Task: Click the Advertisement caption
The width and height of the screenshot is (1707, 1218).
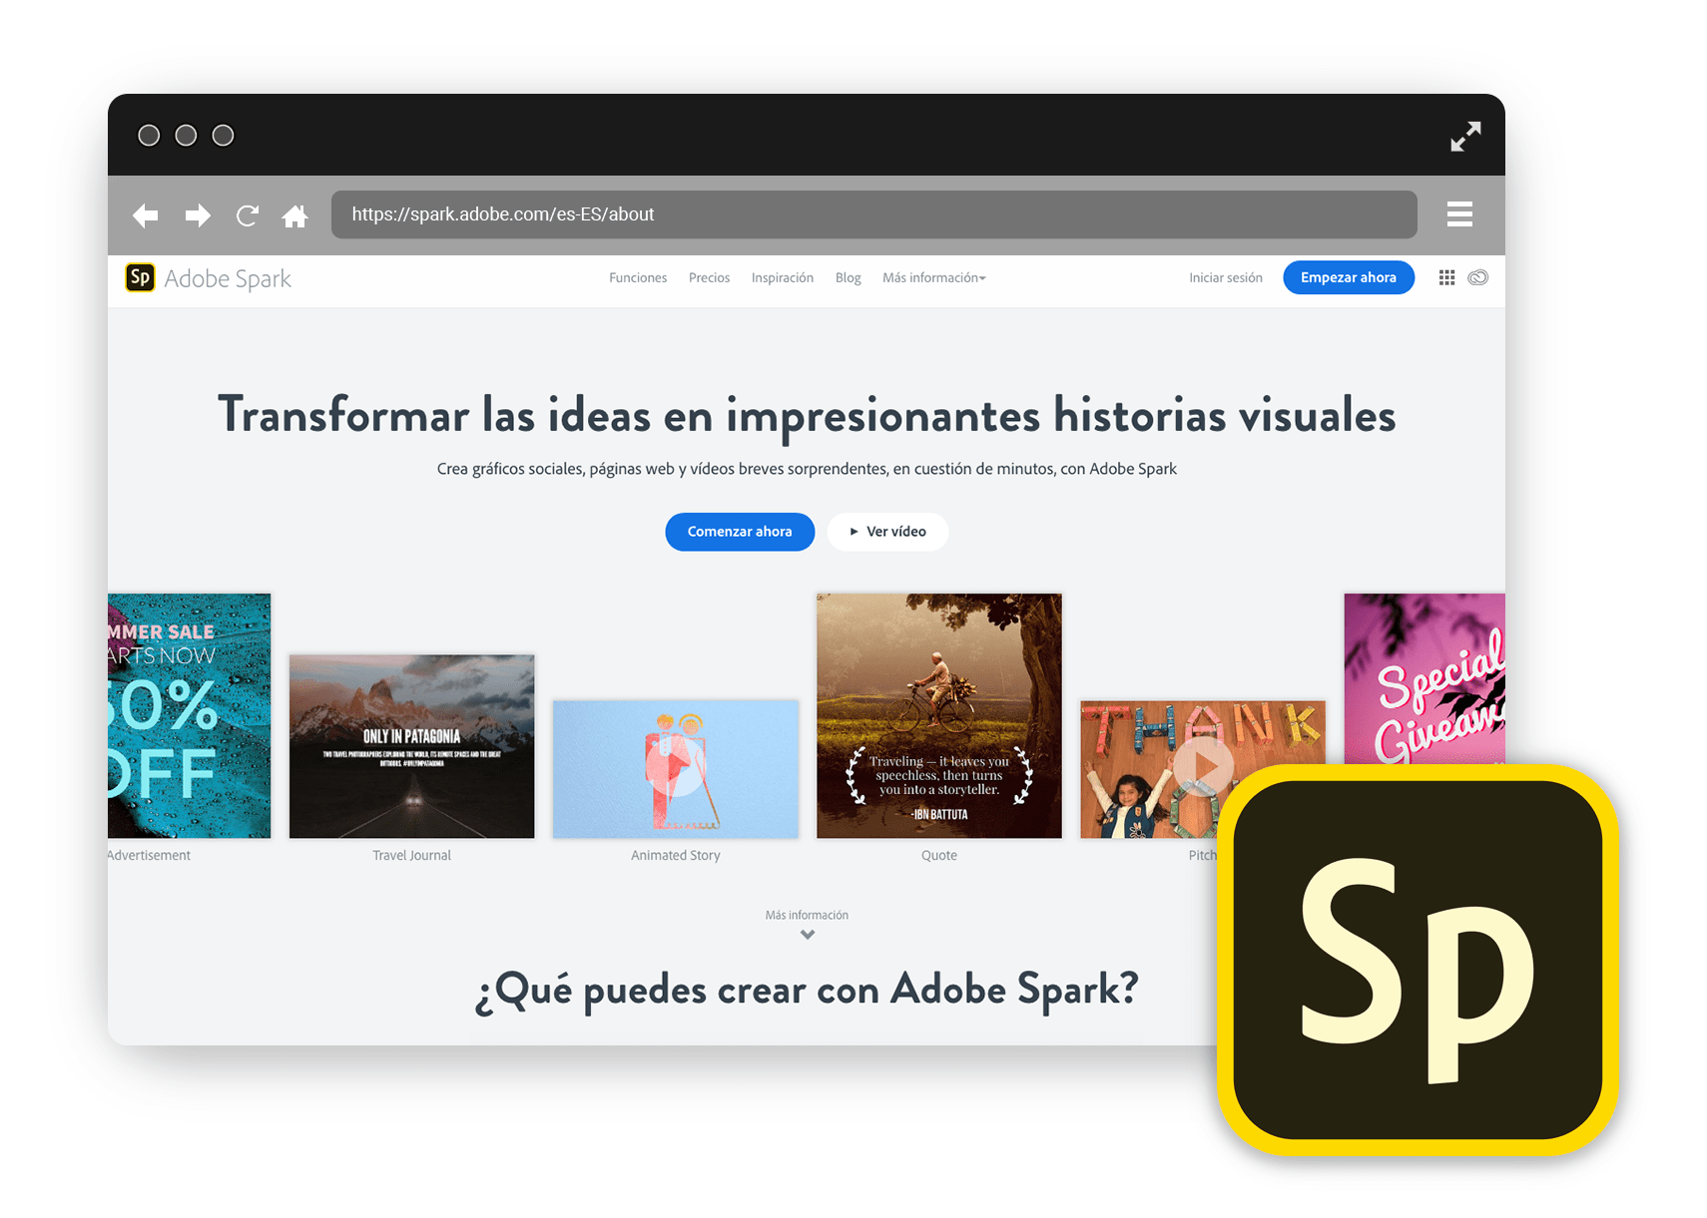Action: tap(149, 856)
